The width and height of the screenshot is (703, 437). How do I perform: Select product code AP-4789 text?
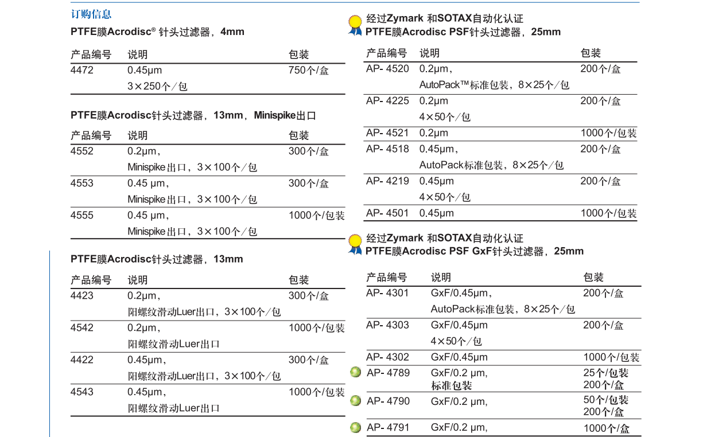tap(389, 373)
